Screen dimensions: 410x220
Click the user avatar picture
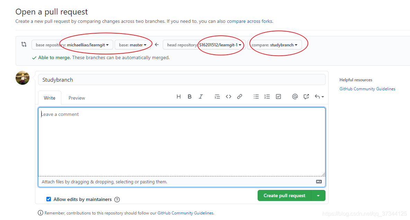pyautogui.click(x=23, y=78)
